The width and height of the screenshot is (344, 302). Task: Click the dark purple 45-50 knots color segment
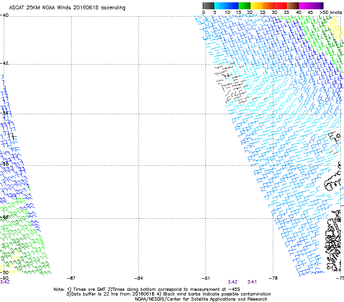pyautogui.click(x=317, y=6)
